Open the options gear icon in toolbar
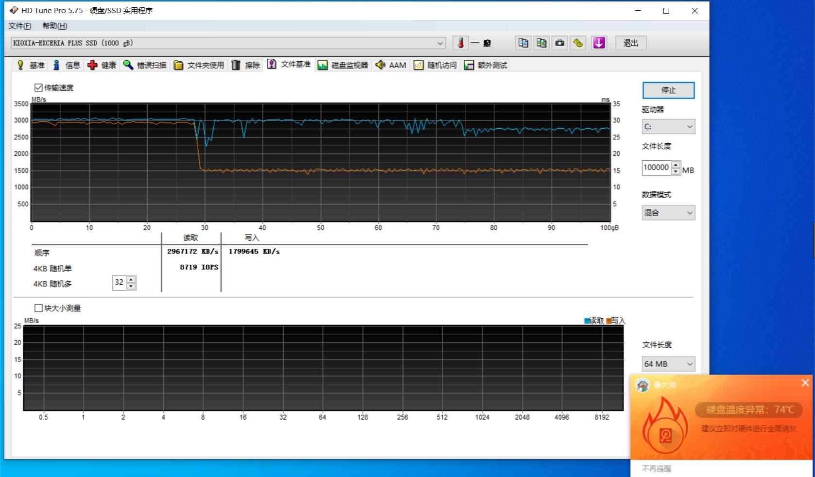Screen dimensions: 815x477 point(578,43)
